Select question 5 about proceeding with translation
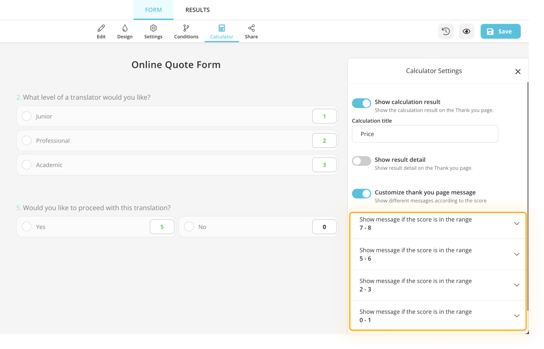The width and height of the screenshot is (544, 349). 93,208
